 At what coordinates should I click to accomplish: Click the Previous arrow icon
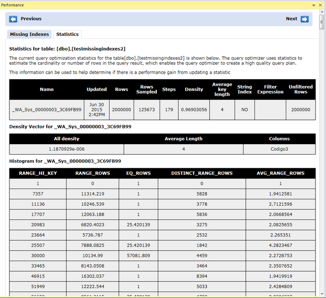click(13, 19)
